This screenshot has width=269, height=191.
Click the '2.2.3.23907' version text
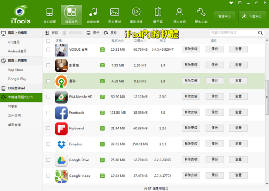(x=163, y=160)
